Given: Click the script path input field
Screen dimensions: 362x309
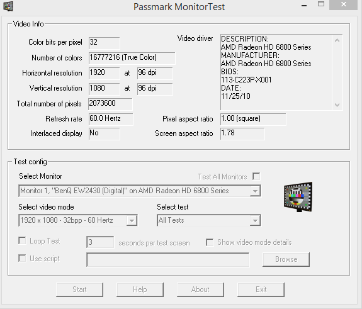Looking at the screenshot, I should point(168,260).
